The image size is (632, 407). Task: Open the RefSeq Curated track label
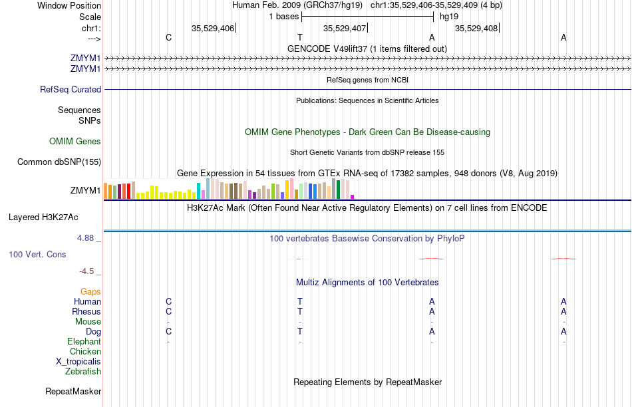[71, 90]
